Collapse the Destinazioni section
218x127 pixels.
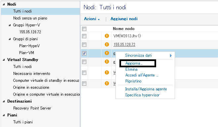[4, 102]
